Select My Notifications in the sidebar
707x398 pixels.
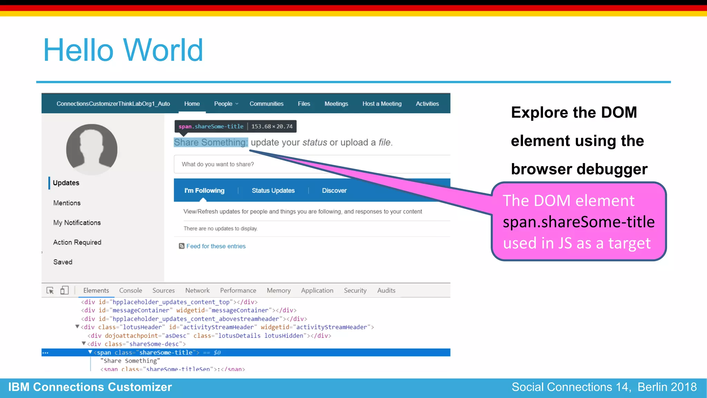[x=77, y=222]
